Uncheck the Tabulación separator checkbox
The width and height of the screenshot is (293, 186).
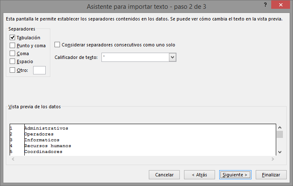point(13,38)
